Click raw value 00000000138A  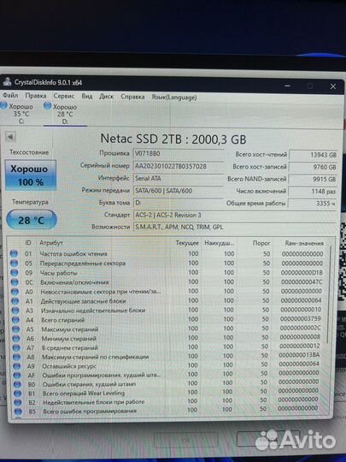299,355
